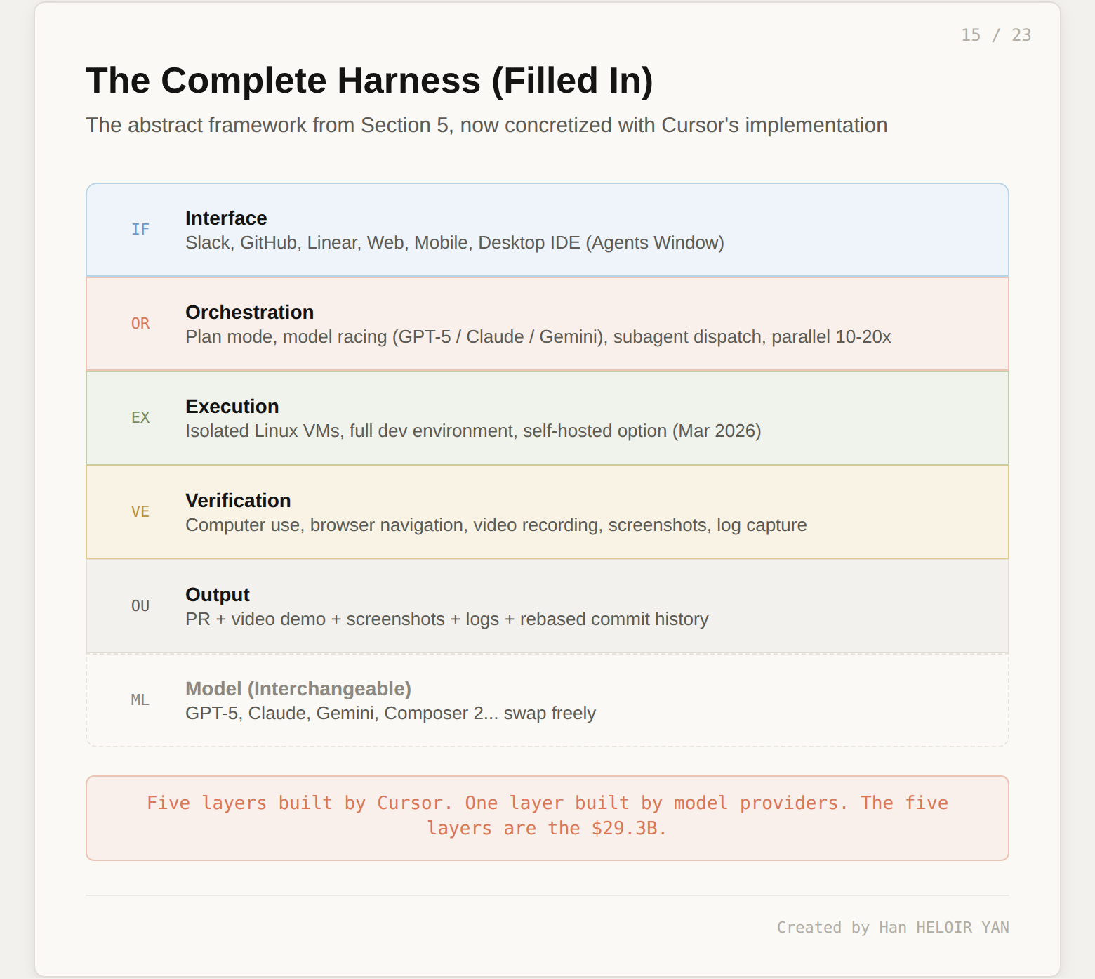Click the VE badge icon
Viewport: 1095px width, 979px height.
click(x=140, y=512)
